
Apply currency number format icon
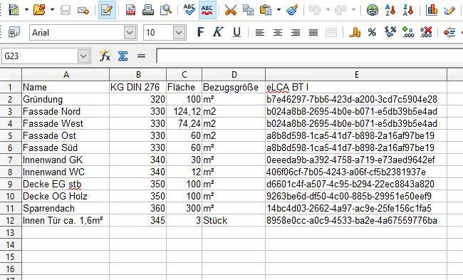(355, 32)
